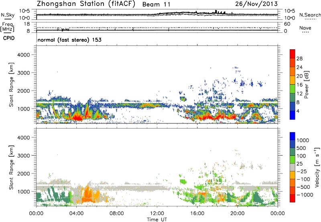Click the '20:00' time tick label
Viewport: 321px width, 222px height.
[x=237, y=214]
